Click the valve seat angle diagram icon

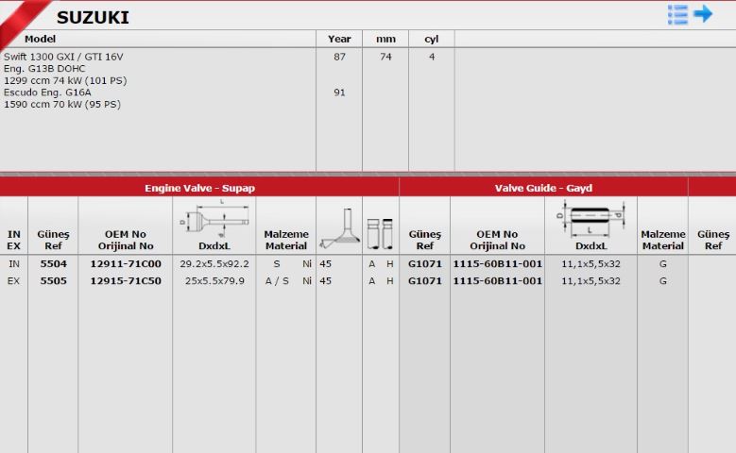pyautogui.click(x=339, y=228)
